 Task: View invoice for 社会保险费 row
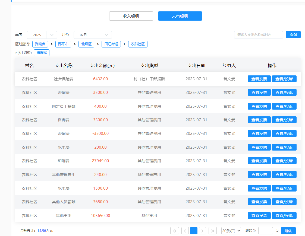pyautogui.click(x=259, y=79)
